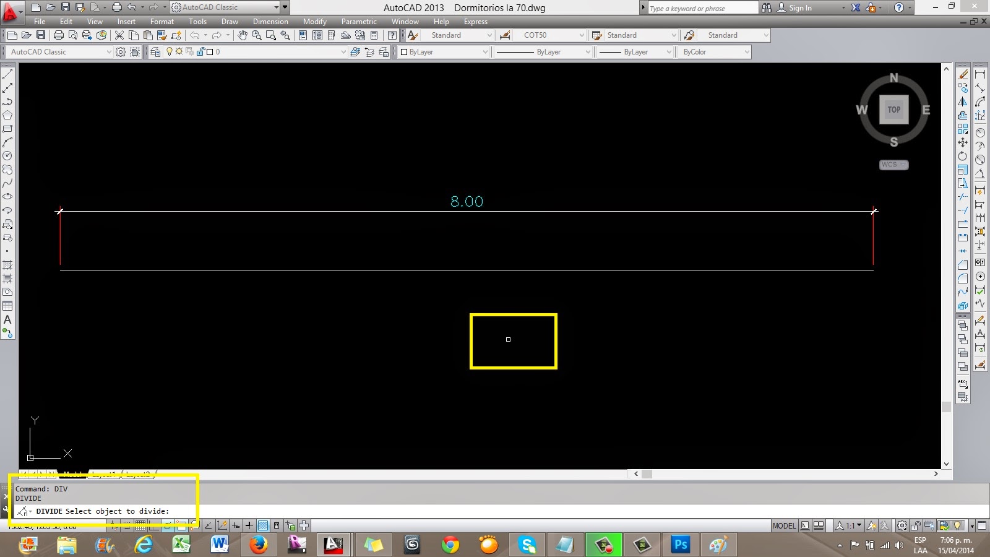The image size is (990, 557).
Task: Open the Layer Properties Manager
Action: tap(155, 52)
